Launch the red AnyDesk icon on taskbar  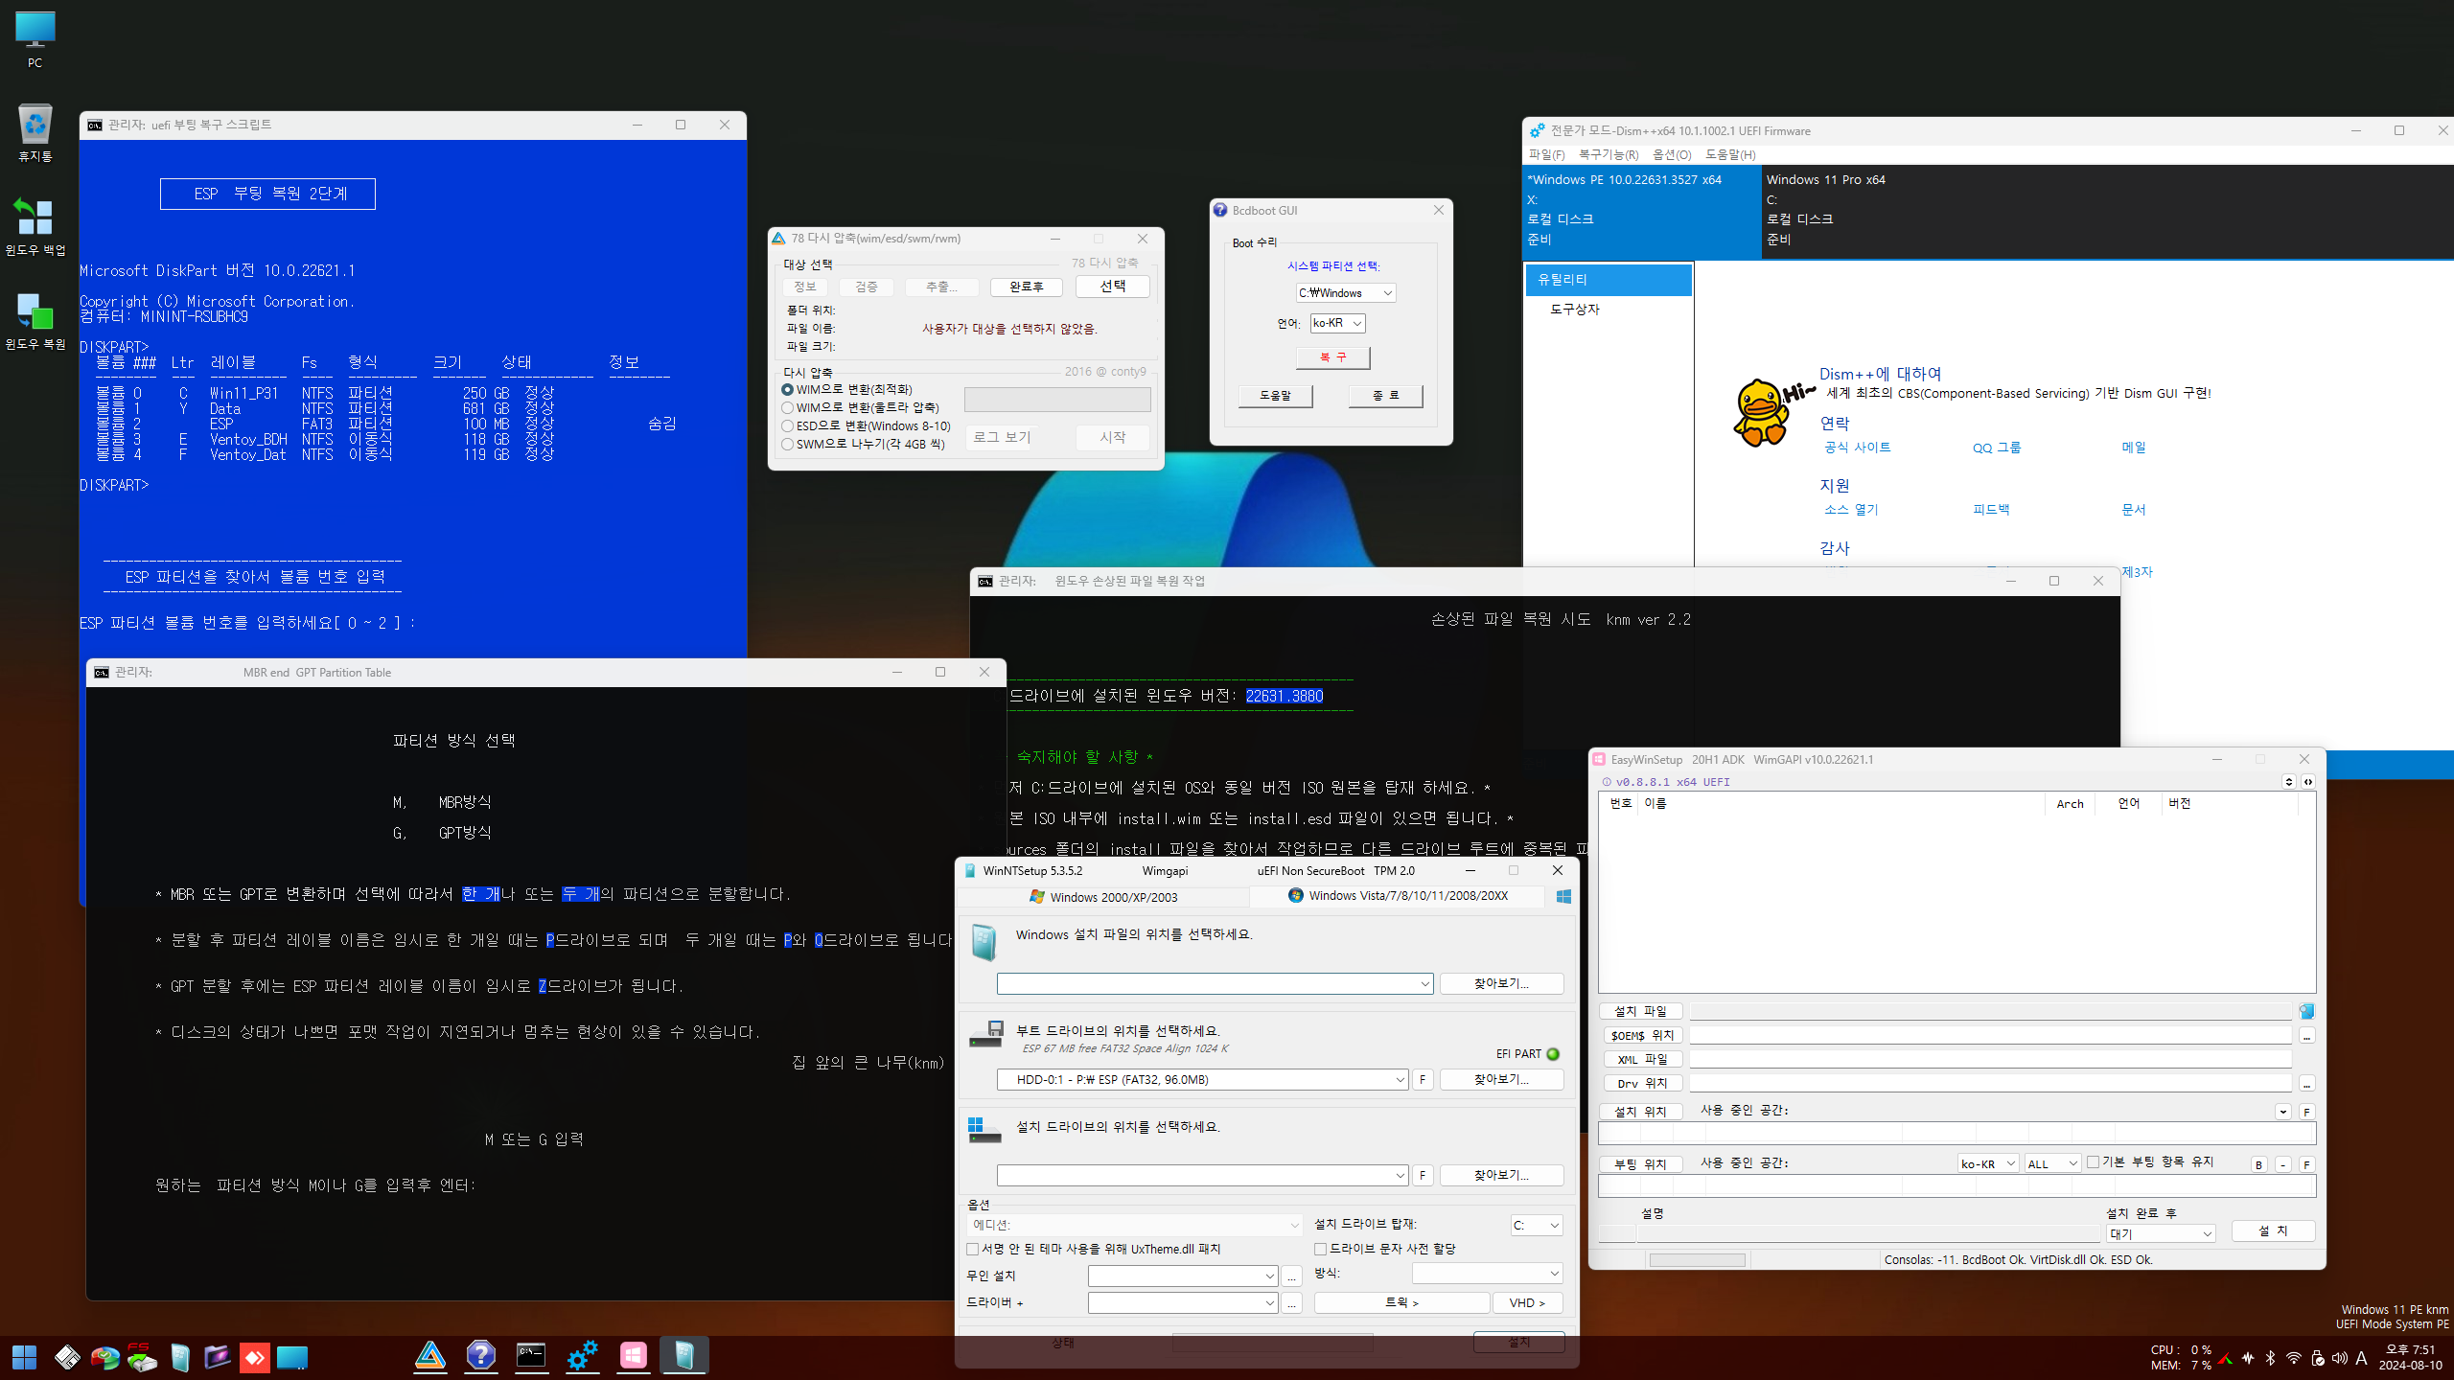click(x=254, y=1357)
